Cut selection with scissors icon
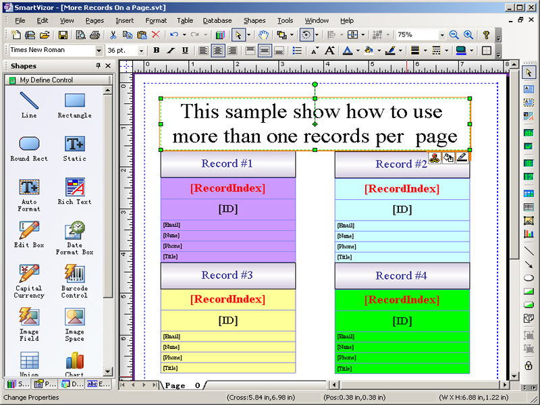 pyautogui.click(x=113, y=35)
